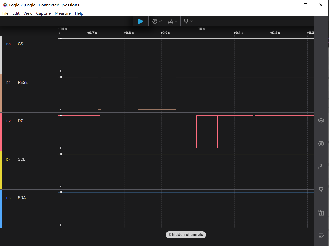Viewport: 329px width, 246px height.
Task: Open the Notes panel in right sidebar
Action: tap(321, 236)
